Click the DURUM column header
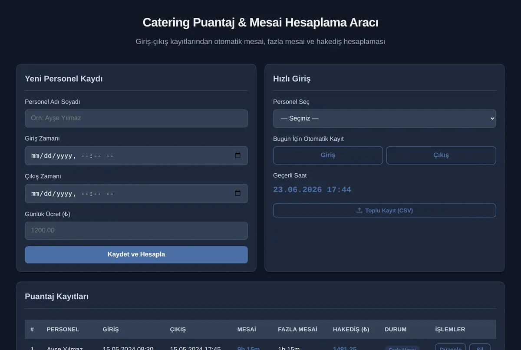521x350 pixels. pyautogui.click(x=396, y=330)
